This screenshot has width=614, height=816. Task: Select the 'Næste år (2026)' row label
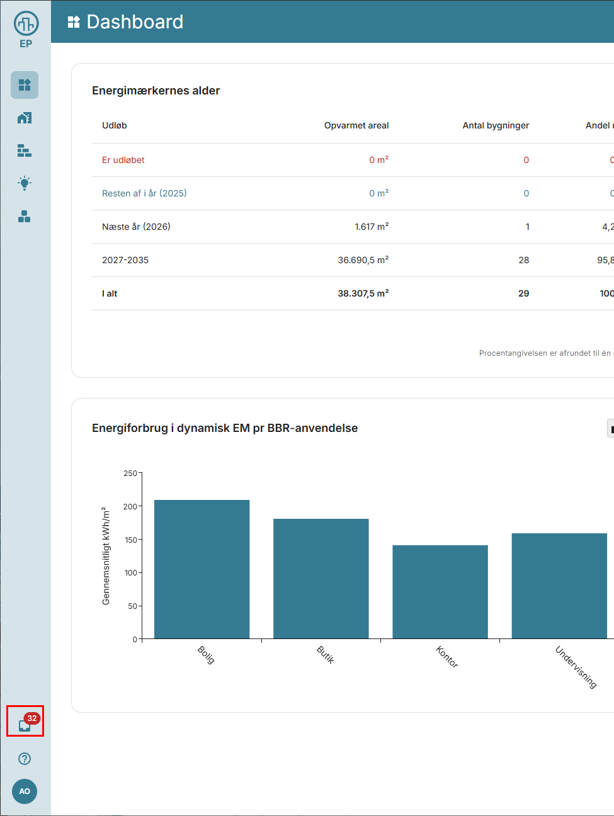coord(136,227)
